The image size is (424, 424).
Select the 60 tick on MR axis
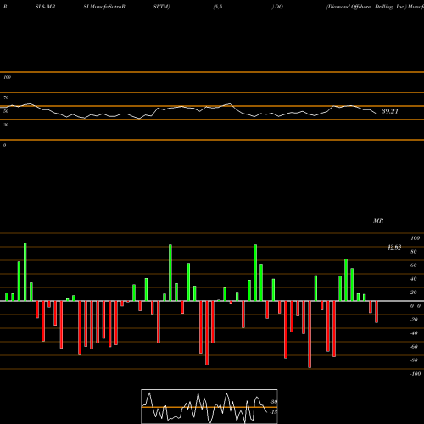414,265
